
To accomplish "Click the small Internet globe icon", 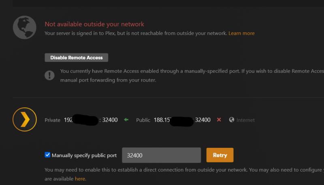I will [x=232, y=120].
